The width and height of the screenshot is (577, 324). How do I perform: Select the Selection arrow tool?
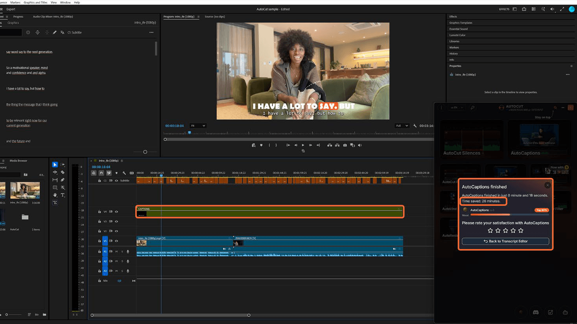point(55,165)
